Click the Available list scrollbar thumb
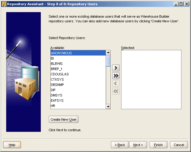Image resolution: width=191 pixels, height=152 pixels. [x=108, y=61]
